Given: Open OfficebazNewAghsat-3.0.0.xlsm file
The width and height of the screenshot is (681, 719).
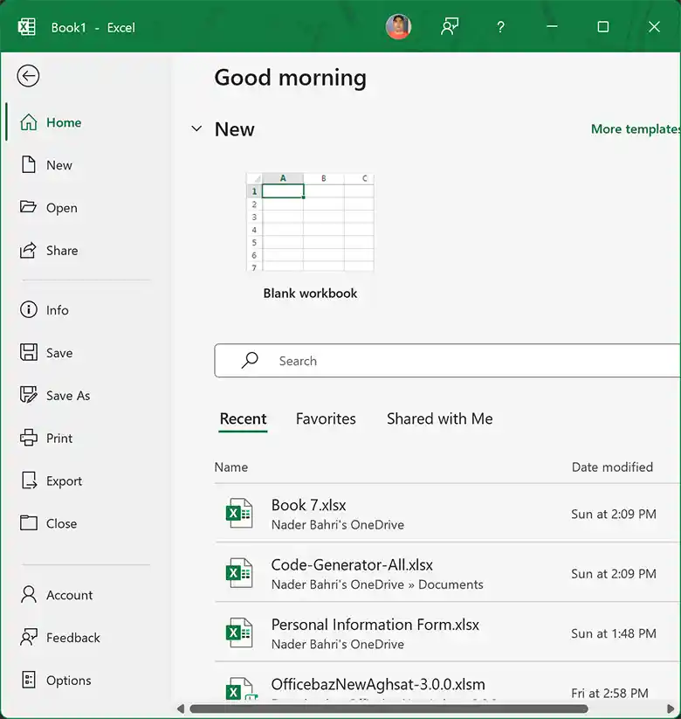Looking at the screenshot, I should tap(447, 681).
